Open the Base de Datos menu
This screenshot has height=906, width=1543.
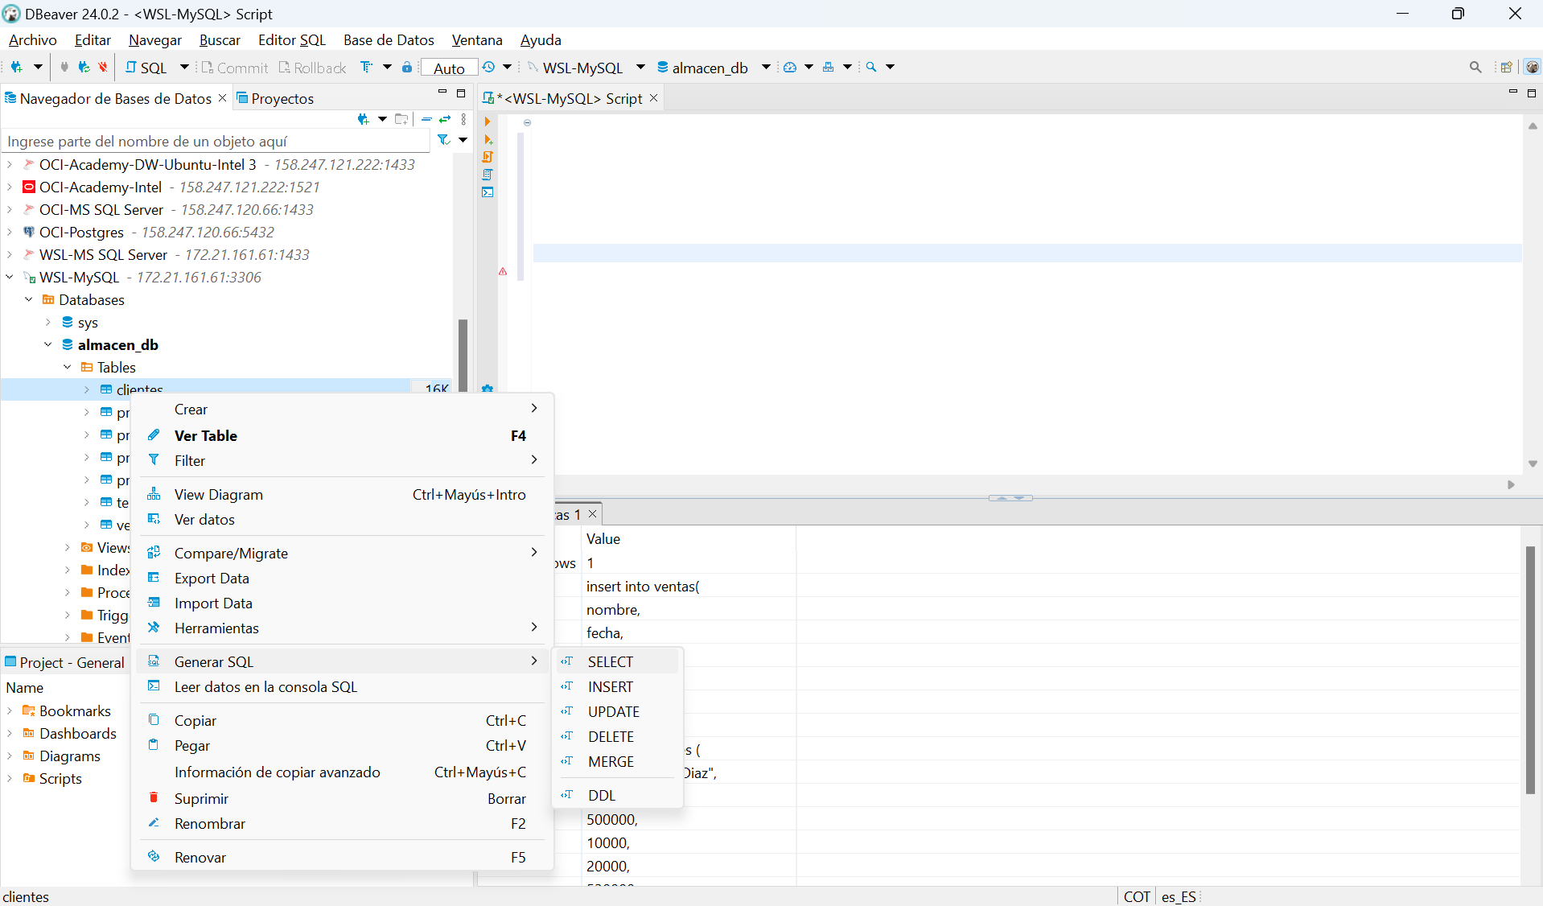(389, 40)
